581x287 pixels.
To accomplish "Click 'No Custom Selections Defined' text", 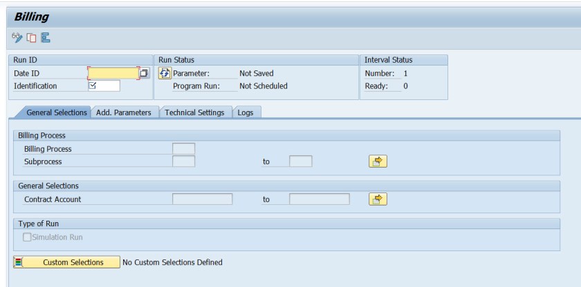I will [x=172, y=262].
